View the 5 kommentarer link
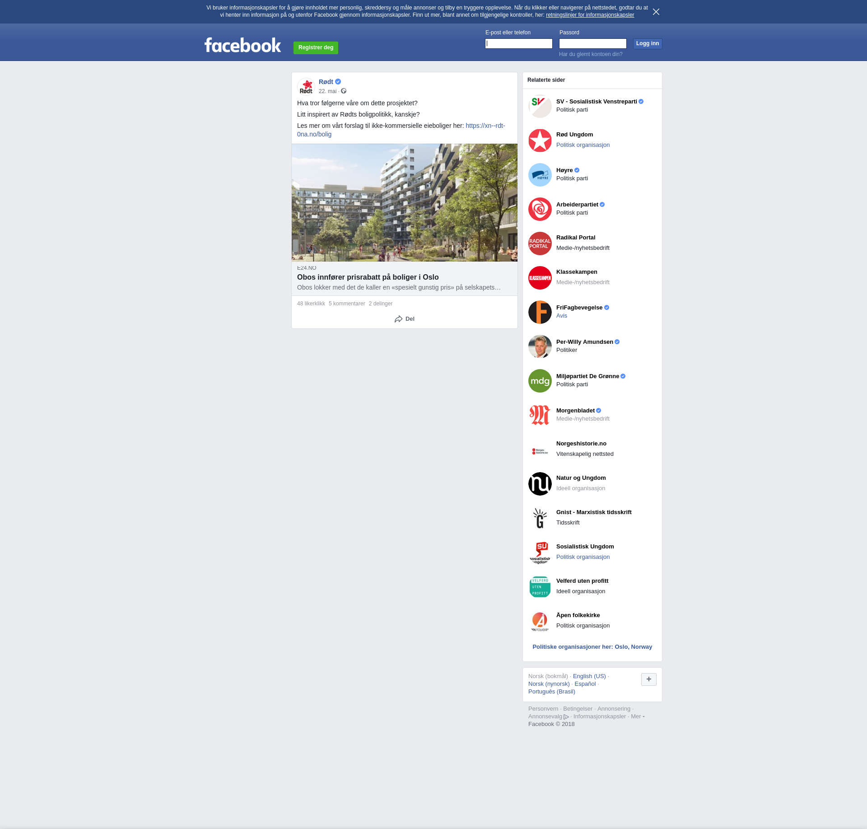This screenshot has height=829, width=867. (x=347, y=304)
